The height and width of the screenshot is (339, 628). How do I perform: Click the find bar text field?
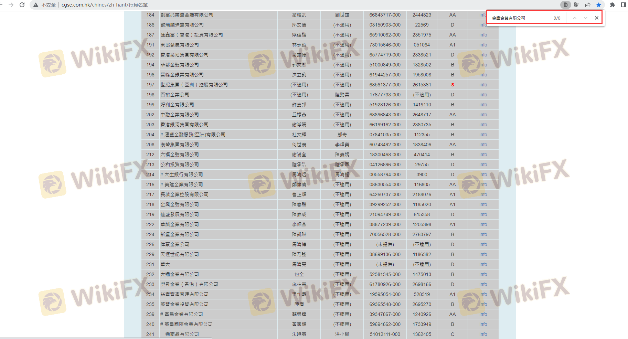coord(520,18)
